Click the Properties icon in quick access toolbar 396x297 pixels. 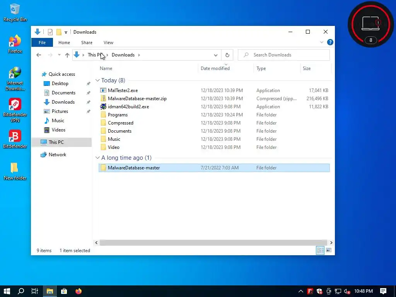[50, 32]
